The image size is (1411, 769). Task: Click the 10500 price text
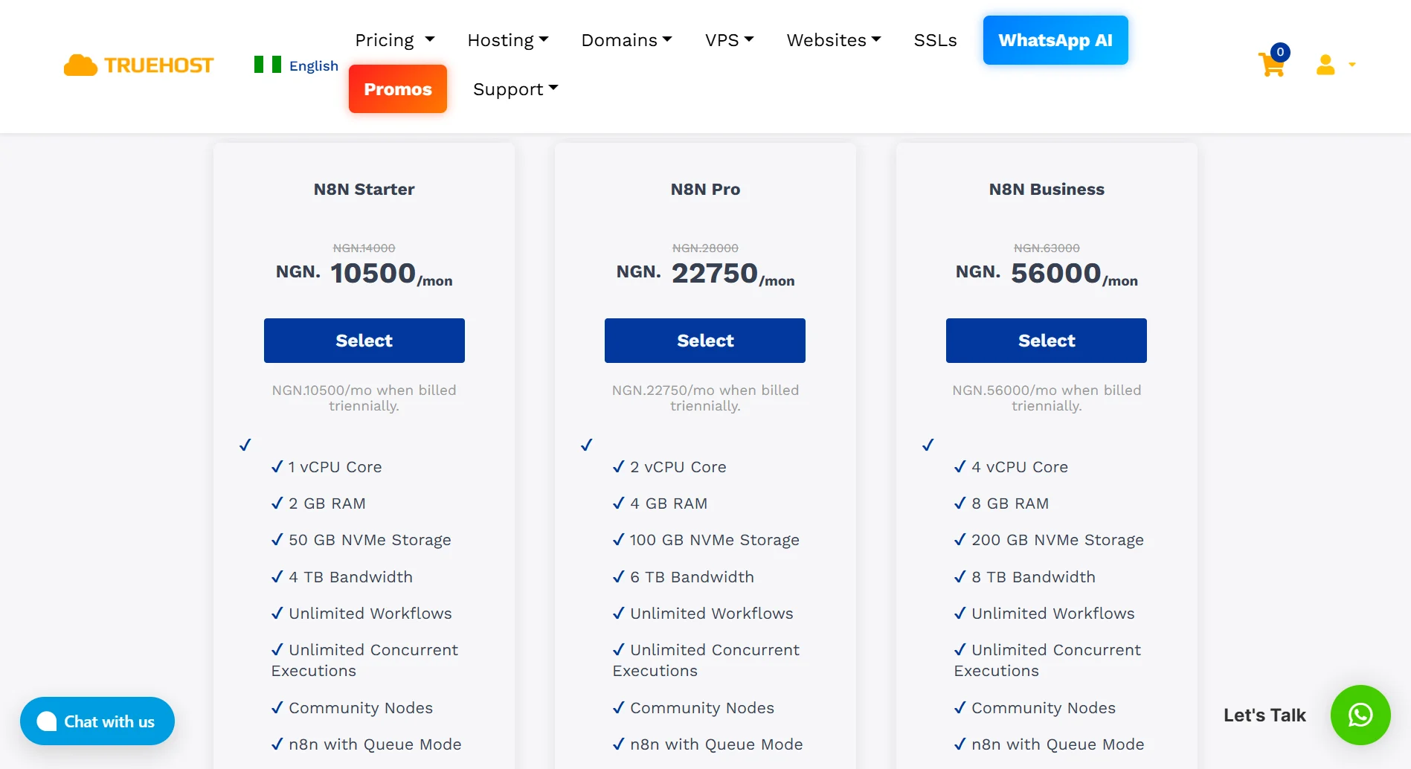click(373, 273)
